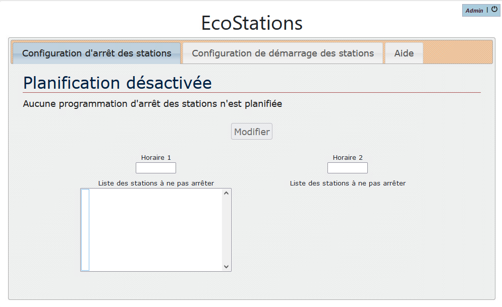Focus the Horaire 2 time field
Viewport: 502px width, 307px height.
tap(348, 168)
